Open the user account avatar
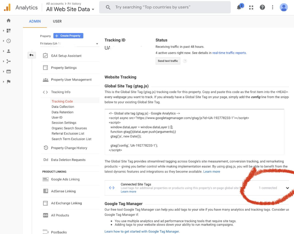This screenshot has height=234, width=294. (x=283, y=7)
